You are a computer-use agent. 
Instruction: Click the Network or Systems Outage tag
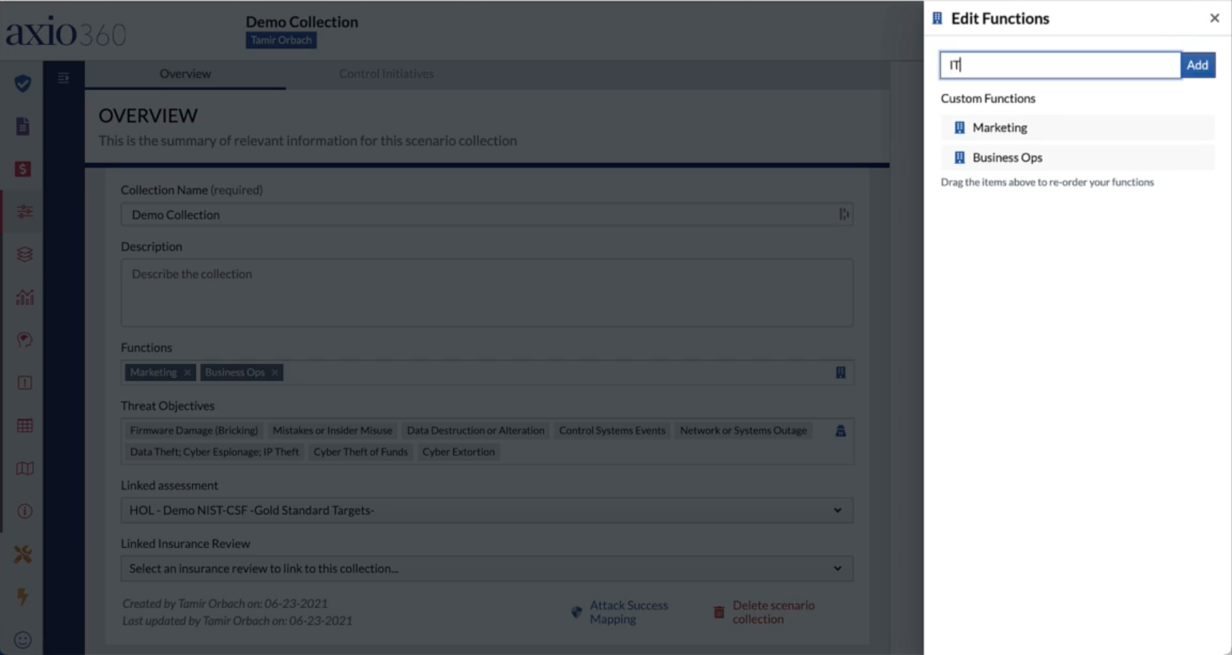point(743,430)
